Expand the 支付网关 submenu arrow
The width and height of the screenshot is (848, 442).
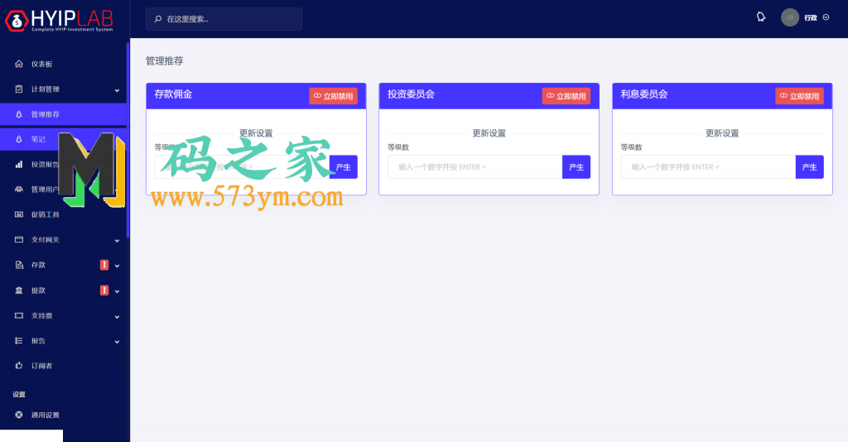tap(117, 240)
